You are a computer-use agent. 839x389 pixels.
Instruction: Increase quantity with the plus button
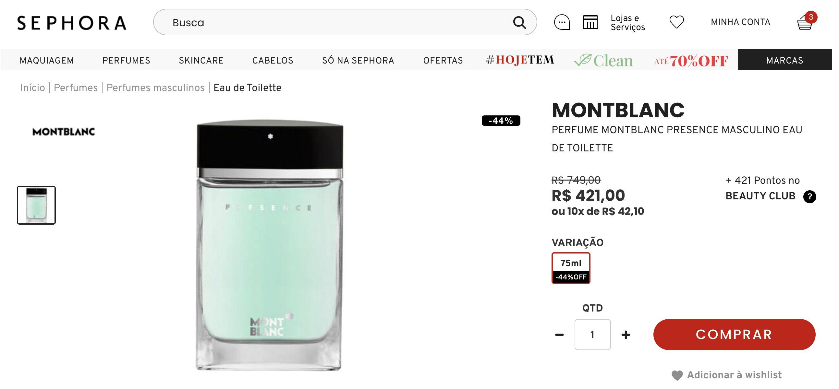625,335
